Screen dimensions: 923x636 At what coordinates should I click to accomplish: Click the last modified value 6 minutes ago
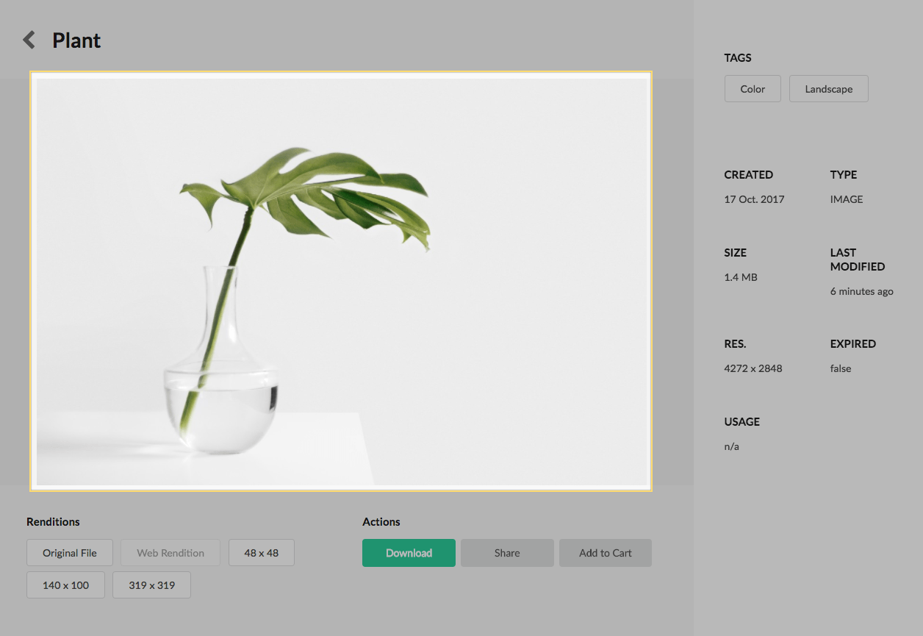coord(862,291)
